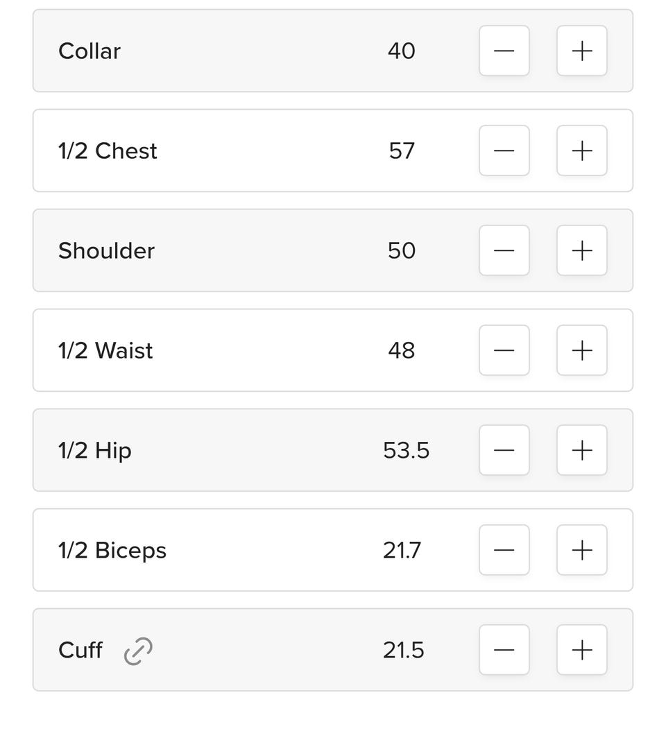Click the Cuff value 21.5
Screen dimensions: 666x729
pyautogui.click(x=403, y=650)
